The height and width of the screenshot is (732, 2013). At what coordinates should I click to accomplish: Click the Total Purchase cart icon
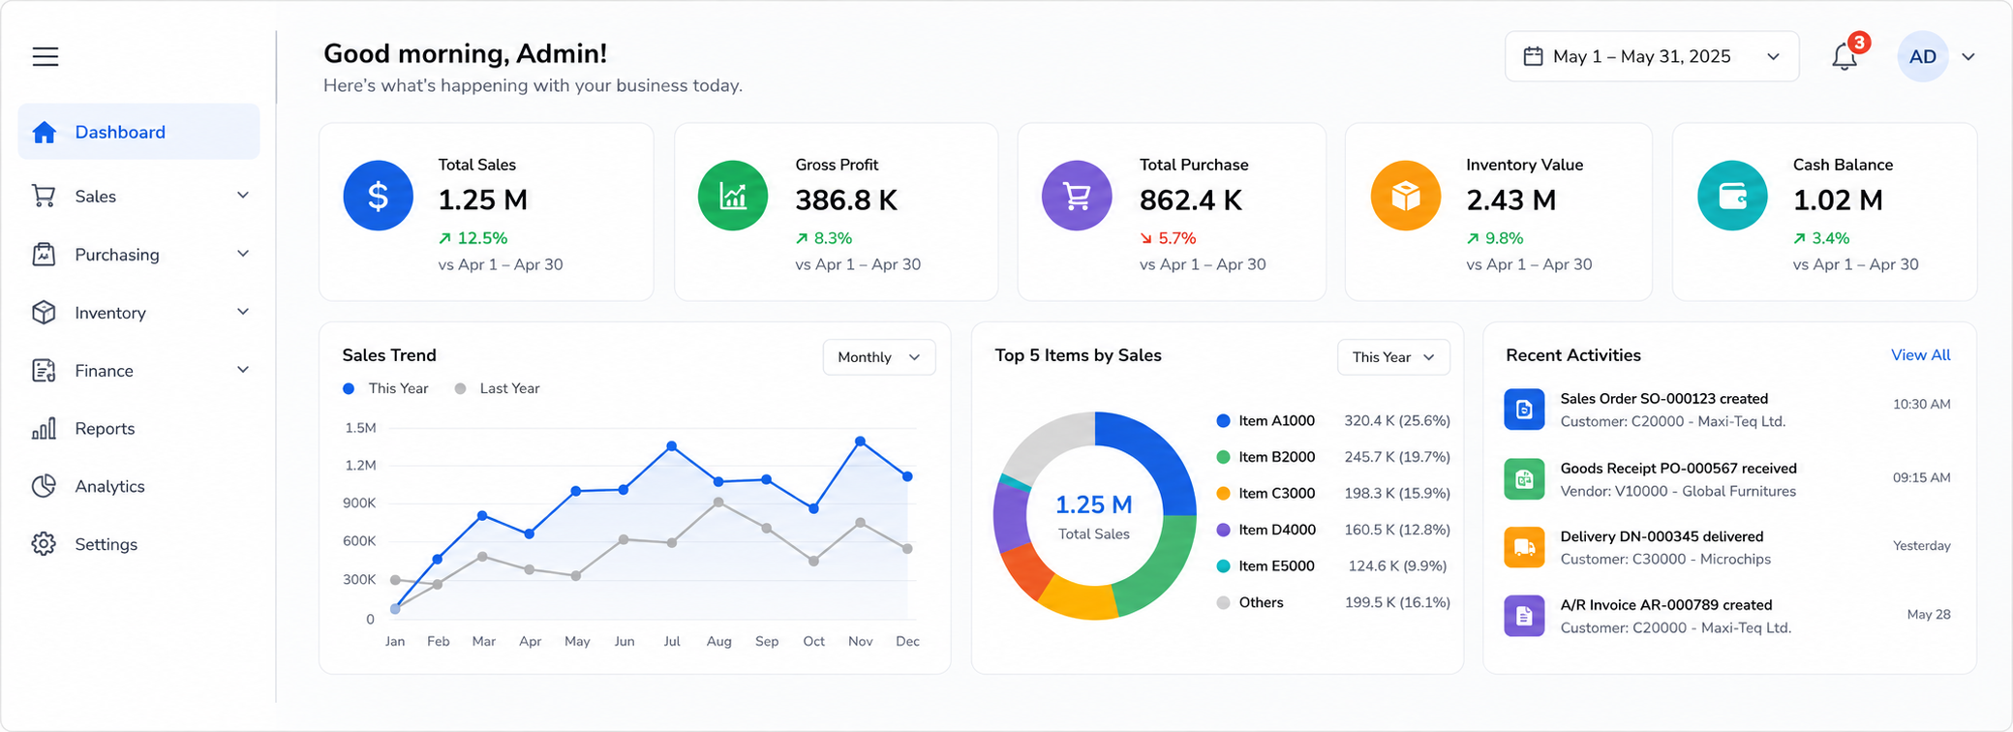coord(1077,196)
